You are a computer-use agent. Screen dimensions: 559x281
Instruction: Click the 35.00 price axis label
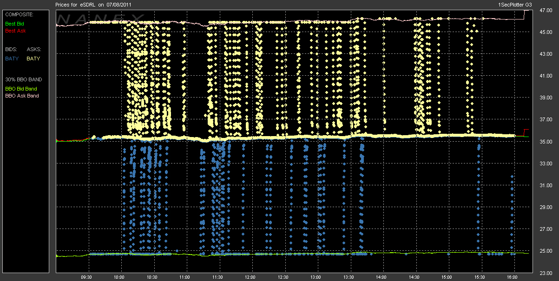click(546, 142)
